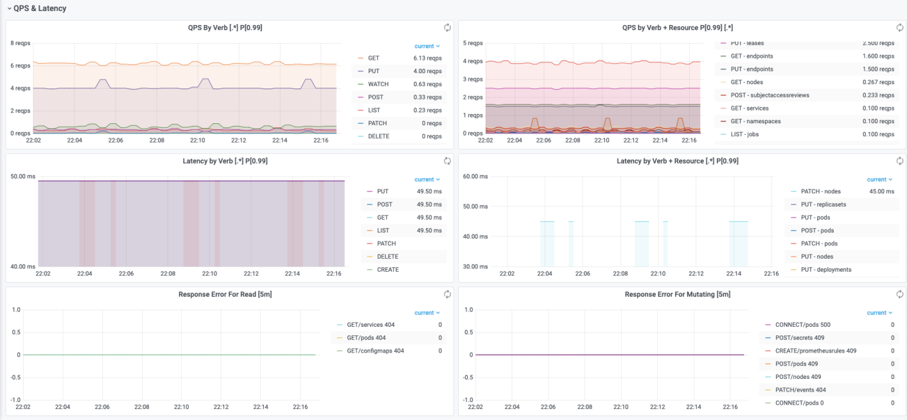The image size is (907, 420).
Task: Click refresh icon on Latency by Verb + Resource panel
Action: tap(900, 161)
